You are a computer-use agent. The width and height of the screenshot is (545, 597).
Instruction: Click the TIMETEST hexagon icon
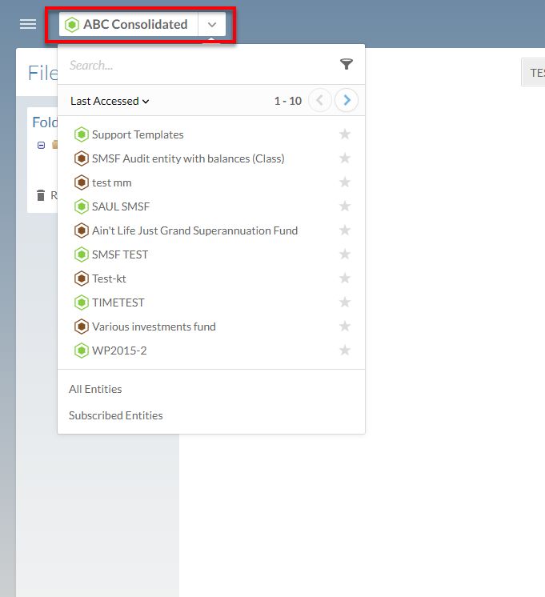(81, 303)
